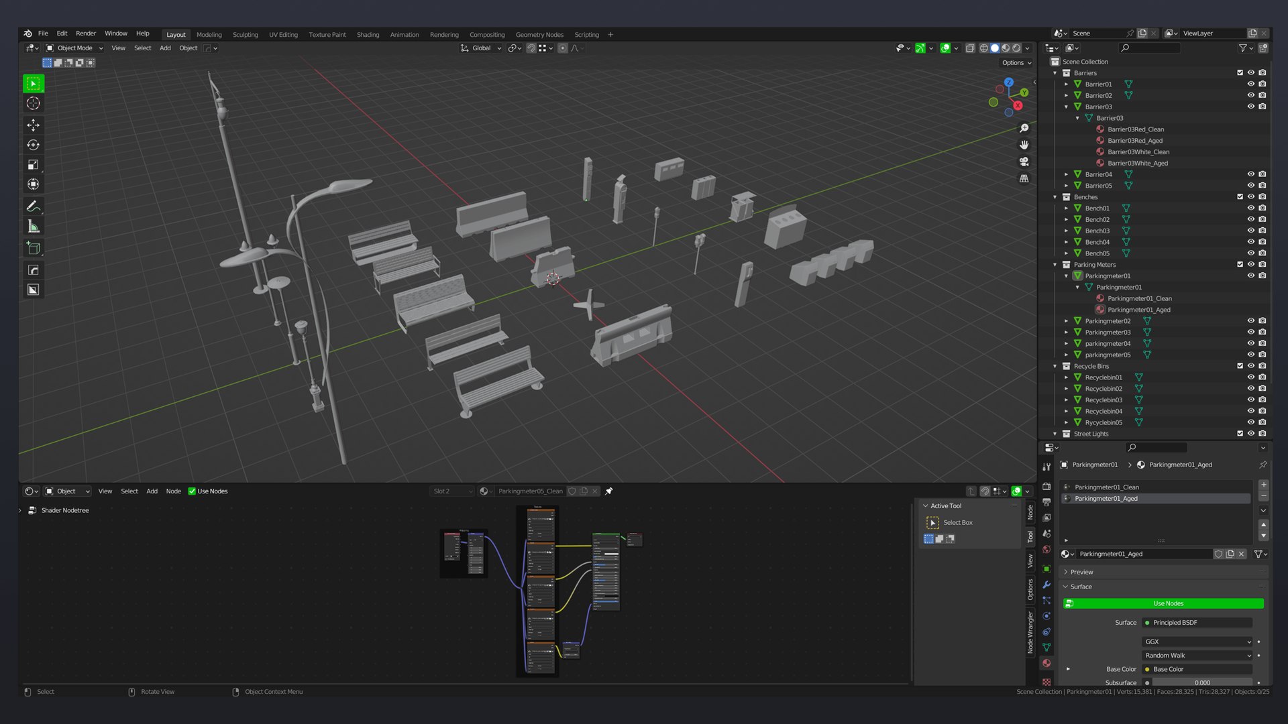Expand the Preview panel
Image resolution: width=1288 pixels, height=724 pixels.
(1081, 572)
